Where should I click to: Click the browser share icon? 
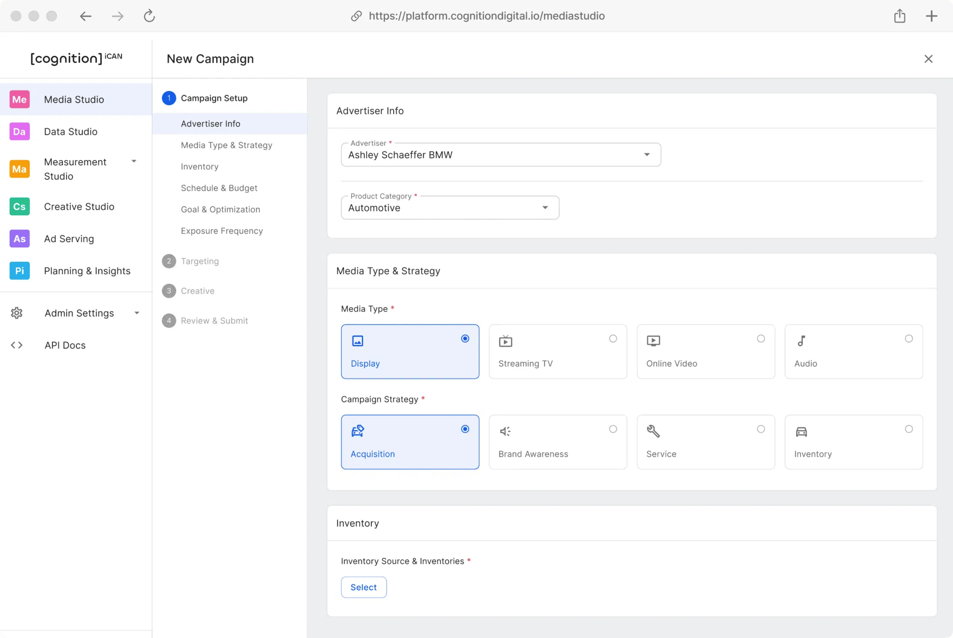tap(899, 16)
